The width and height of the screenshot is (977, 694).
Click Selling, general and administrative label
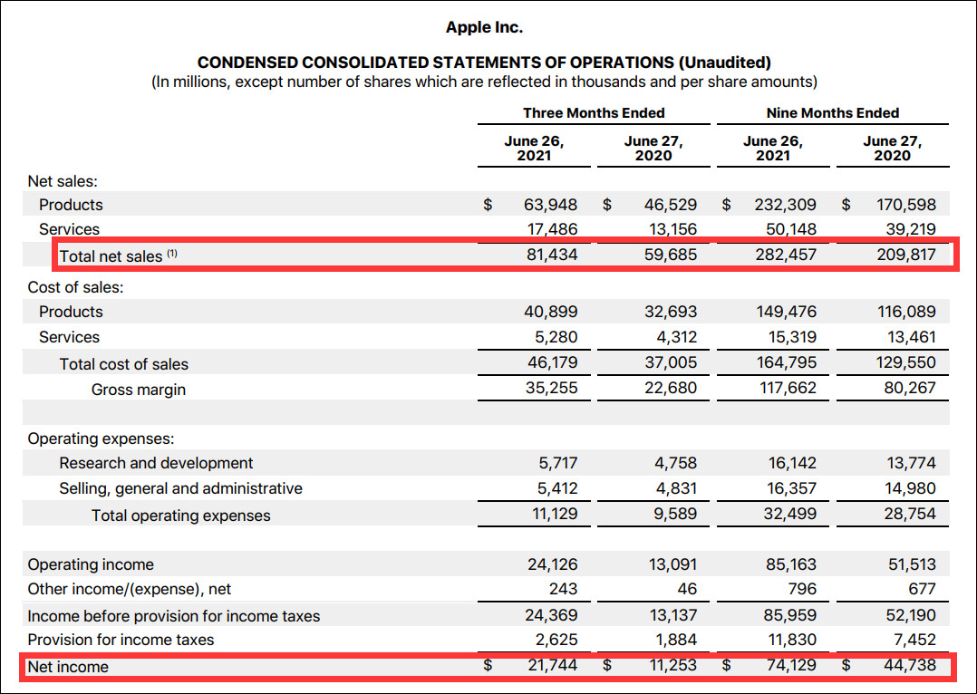tap(180, 488)
